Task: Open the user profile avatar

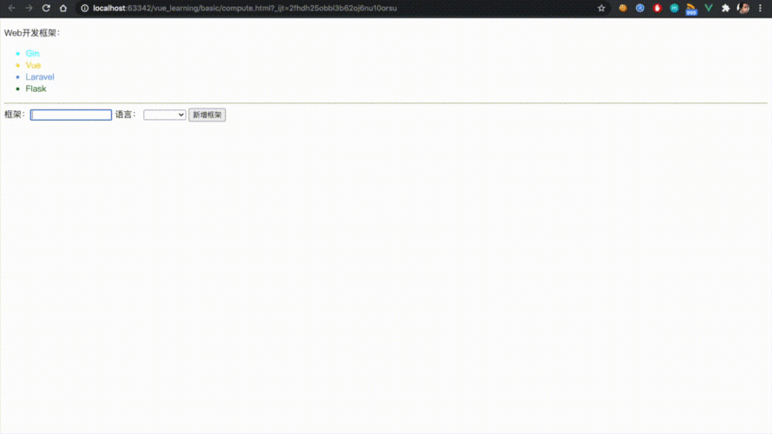Action: pos(744,8)
